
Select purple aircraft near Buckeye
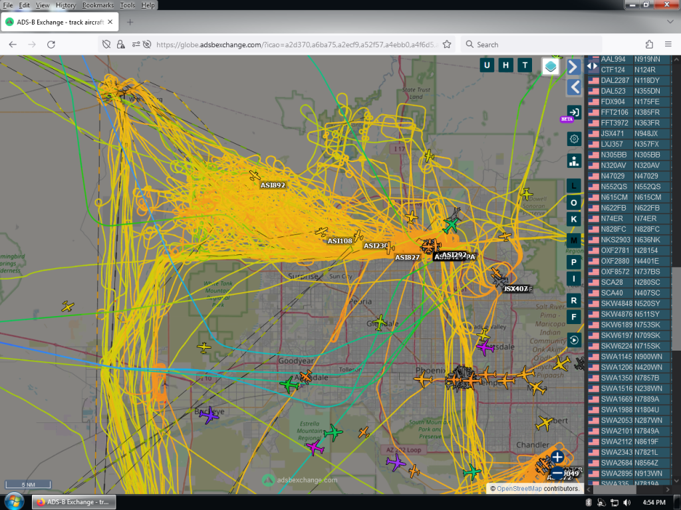[209, 415]
